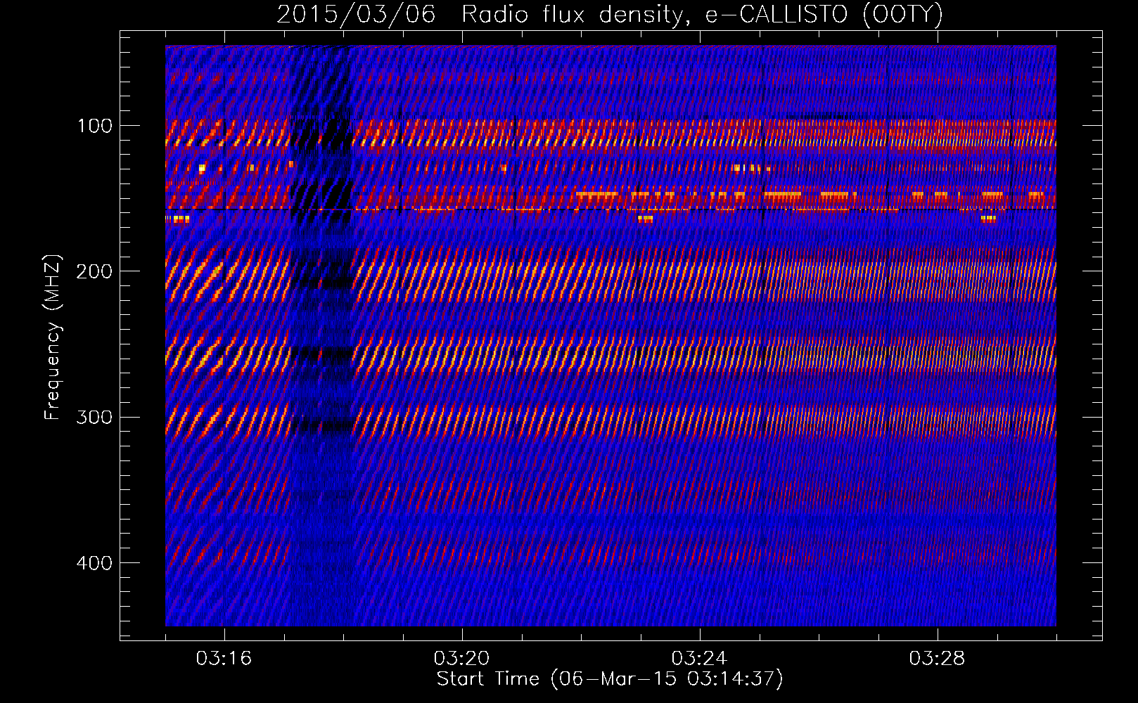This screenshot has width=1138, height=703.
Task: Click the "Start Time (06-Mar-15 03:14:37)" label
Action: [610, 679]
